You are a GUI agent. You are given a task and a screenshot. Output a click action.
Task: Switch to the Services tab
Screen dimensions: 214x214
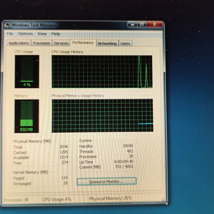(x=61, y=43)
